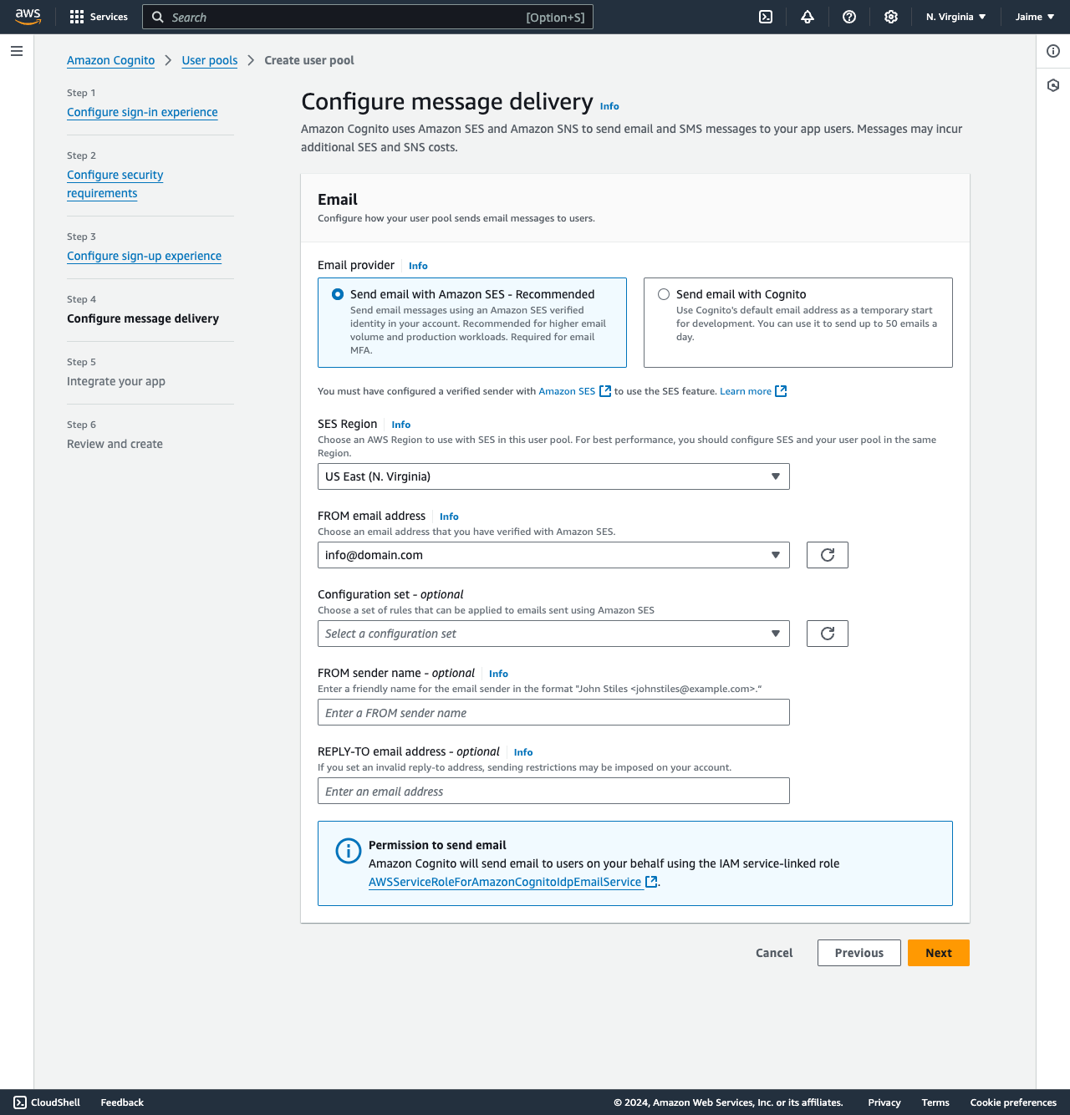Open CloudShell from the top bar icon
The height and width of the screenshot is (1115, 1070).
(766, 17)
